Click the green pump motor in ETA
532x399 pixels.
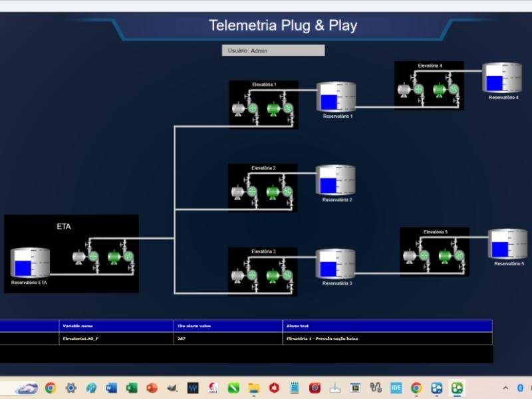pos(113,257)
